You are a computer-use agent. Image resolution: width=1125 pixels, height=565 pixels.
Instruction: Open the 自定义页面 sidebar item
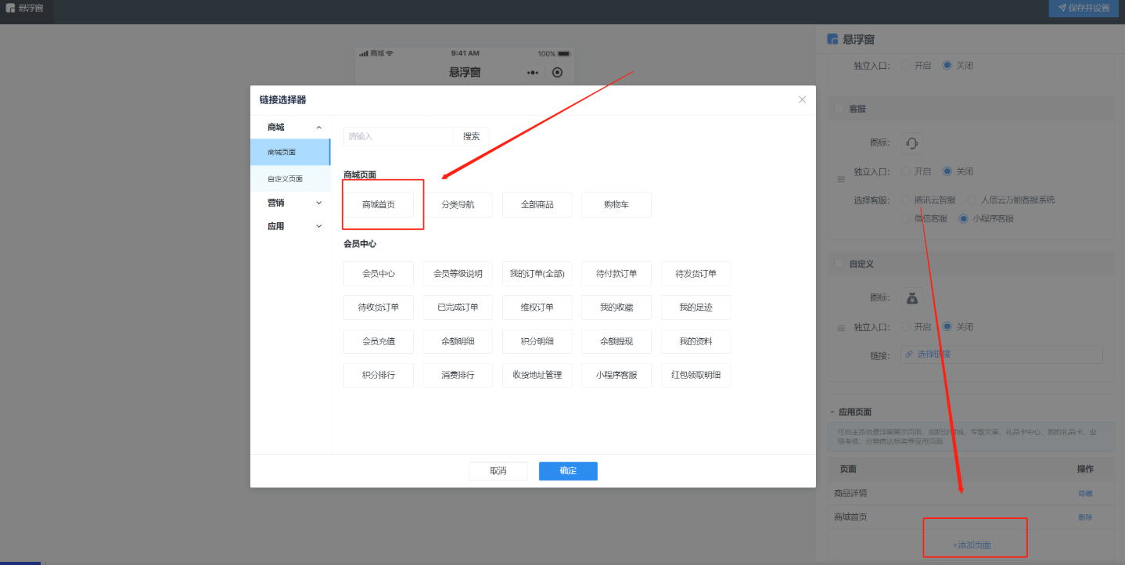click(286, 179)
